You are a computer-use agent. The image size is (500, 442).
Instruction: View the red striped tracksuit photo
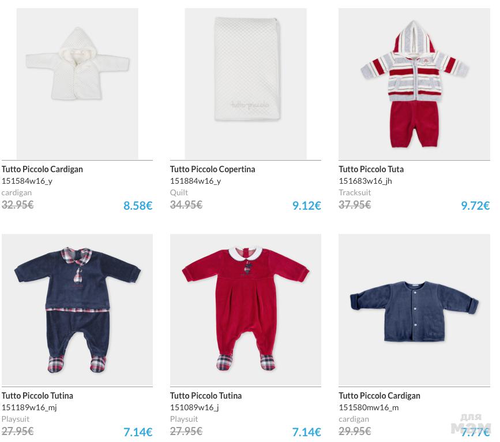tap(414, 84)
